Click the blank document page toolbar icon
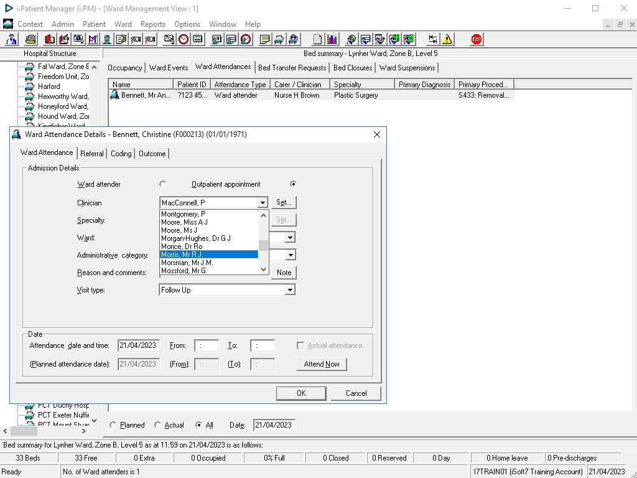 pyautogui.click(x=318, y=39)
